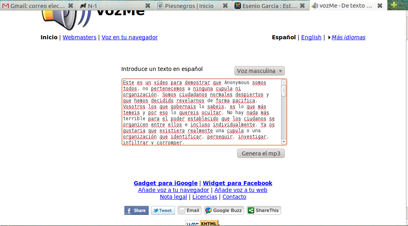Open a new tab with plus icon
This screenshot has height=226, width=408.
point(394,5)
